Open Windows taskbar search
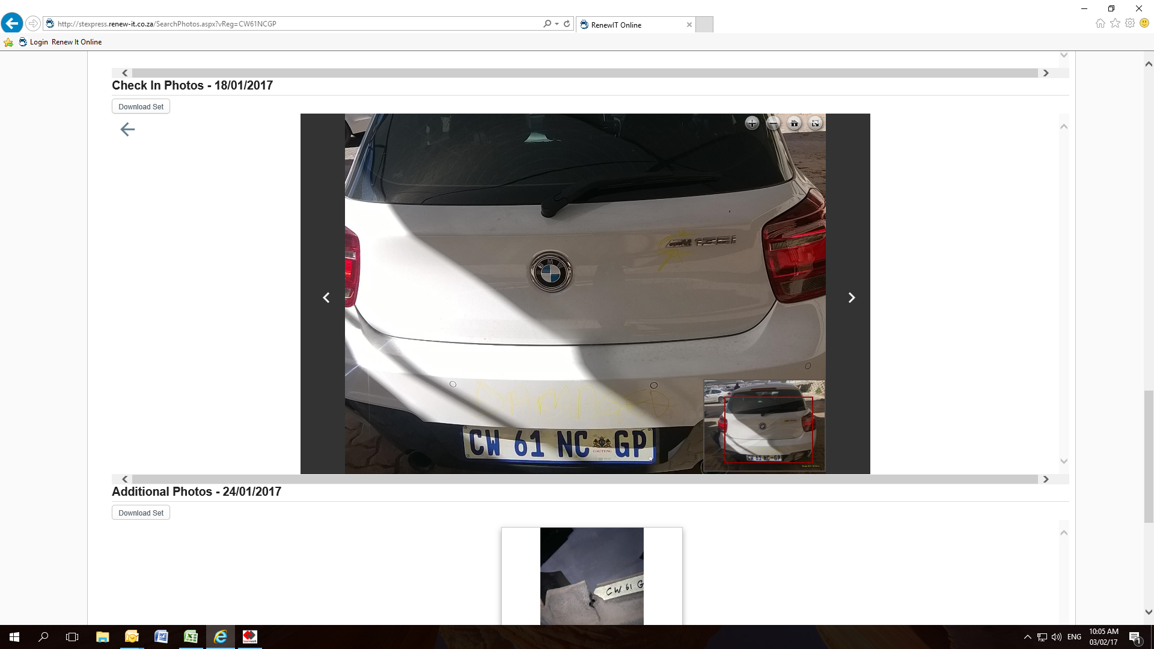Image resolution: width=1154 pixels, height=649 pixels. [43, 637]
